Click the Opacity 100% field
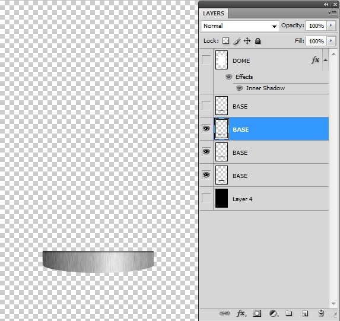Screen dimensions: 340x321 tap(316, 26)
